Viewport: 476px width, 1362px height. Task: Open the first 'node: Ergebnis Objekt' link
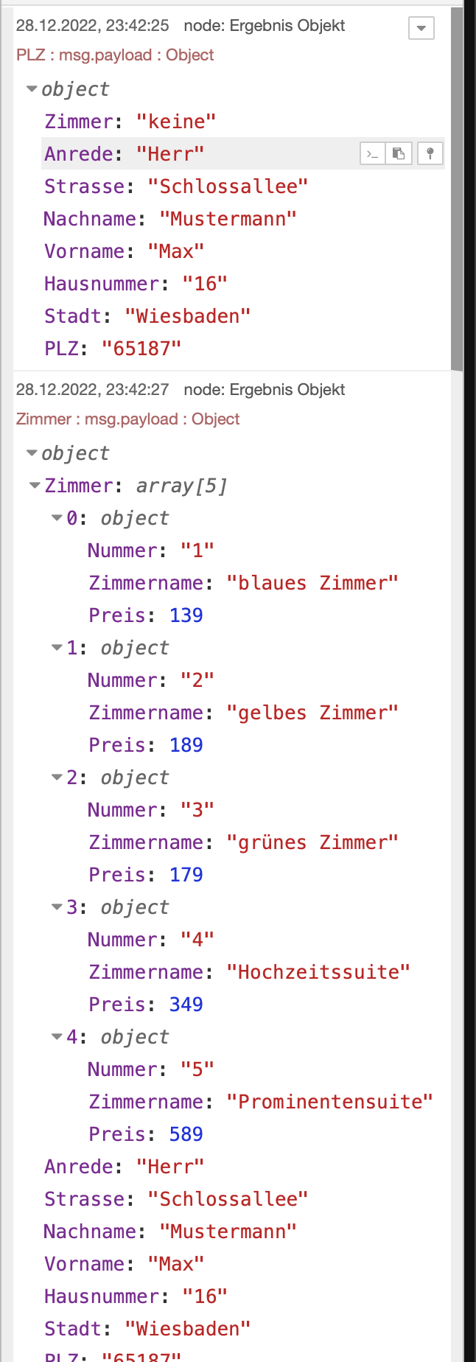(x=264, y=26)
